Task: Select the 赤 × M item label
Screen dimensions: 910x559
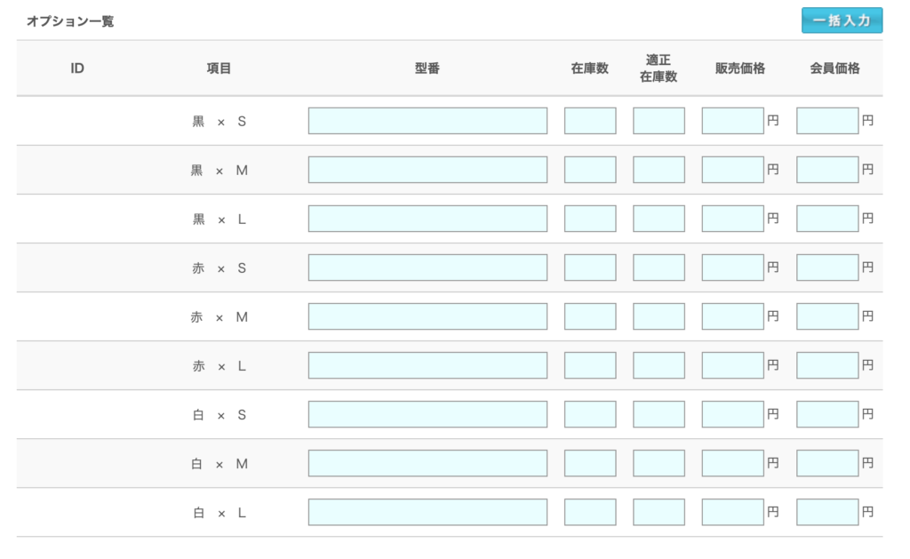Action: pyautogui.click(x=220, y=317)
